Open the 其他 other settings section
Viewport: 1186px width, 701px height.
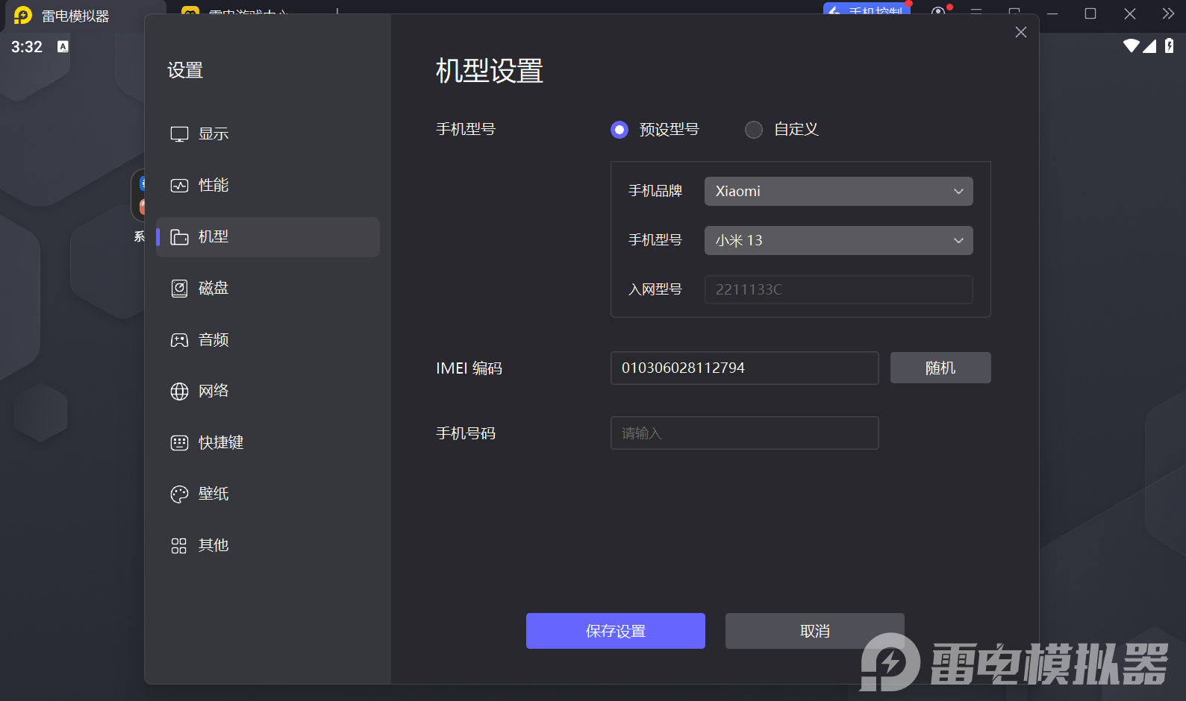click(268, 546)
